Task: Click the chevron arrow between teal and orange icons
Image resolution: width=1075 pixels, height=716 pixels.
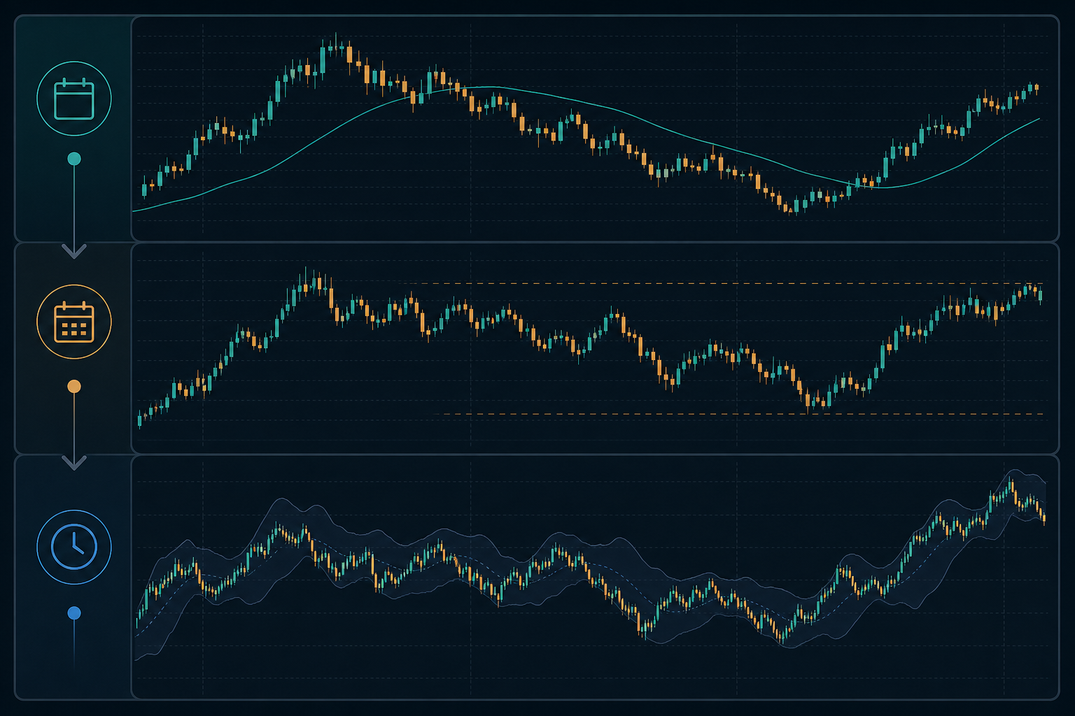Action: pos(74,251)
